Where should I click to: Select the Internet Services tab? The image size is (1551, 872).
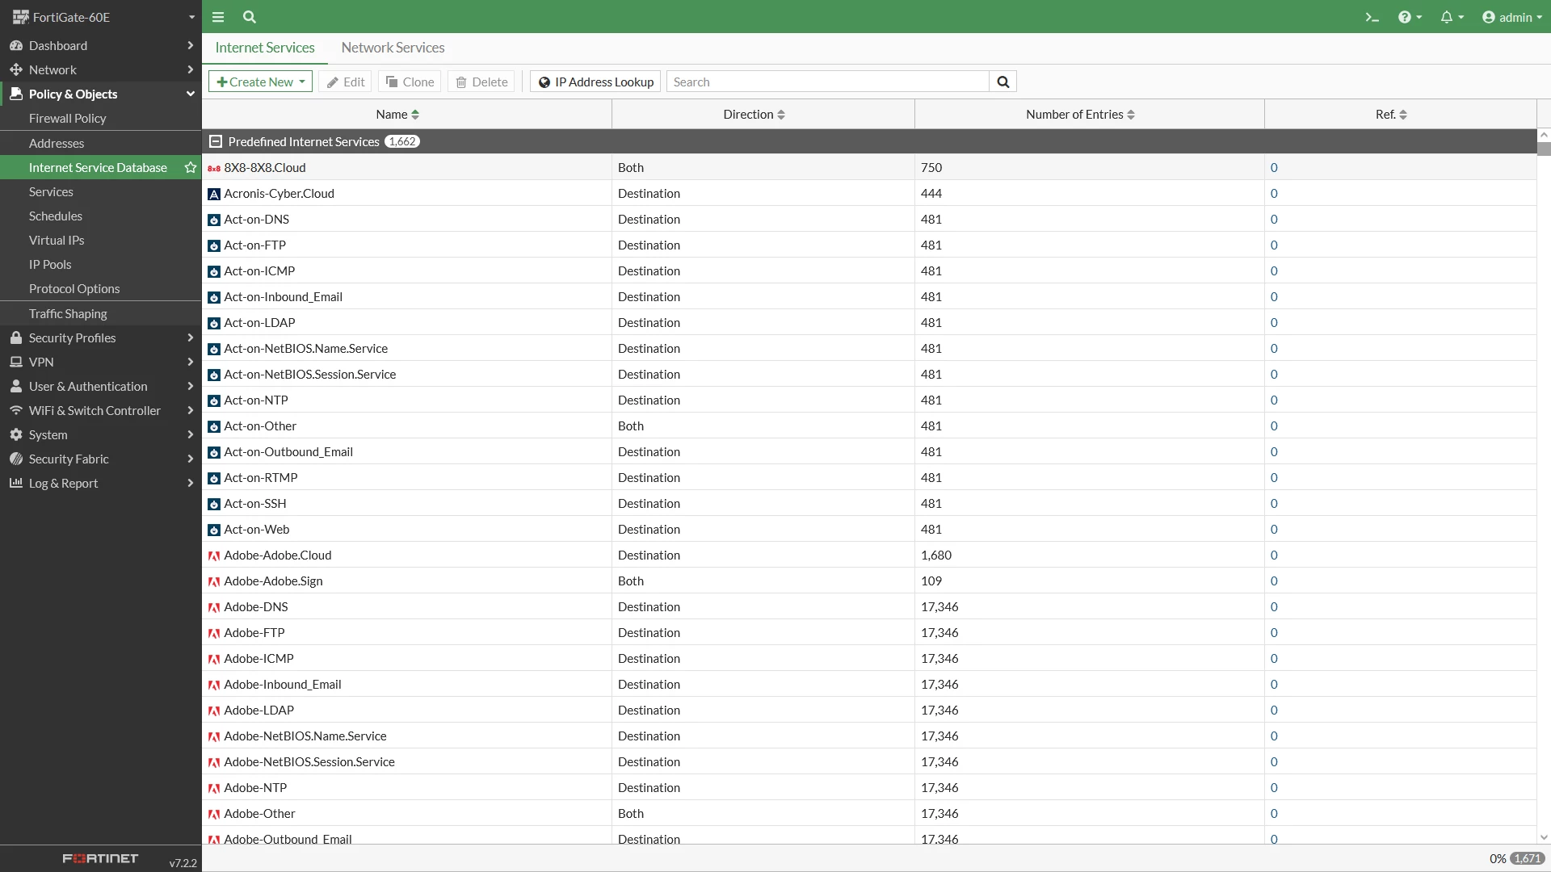265,48
